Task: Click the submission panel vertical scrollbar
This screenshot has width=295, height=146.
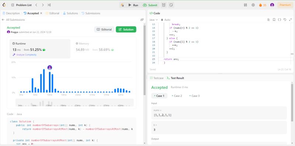Action: 144,60
